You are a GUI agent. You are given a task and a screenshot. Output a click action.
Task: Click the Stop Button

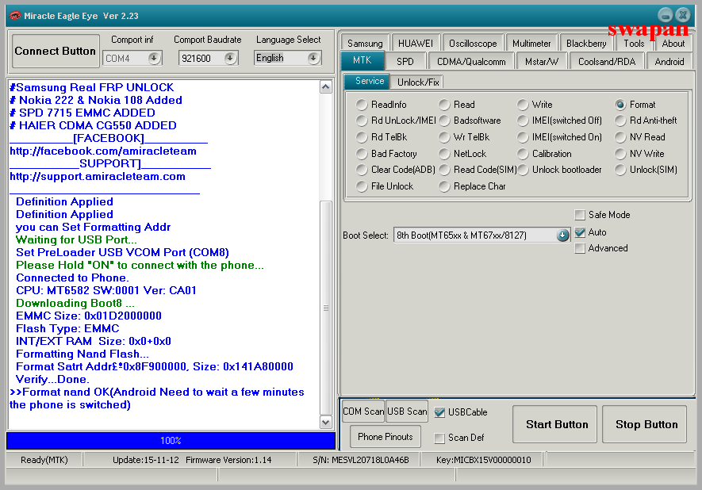[644, 424]
